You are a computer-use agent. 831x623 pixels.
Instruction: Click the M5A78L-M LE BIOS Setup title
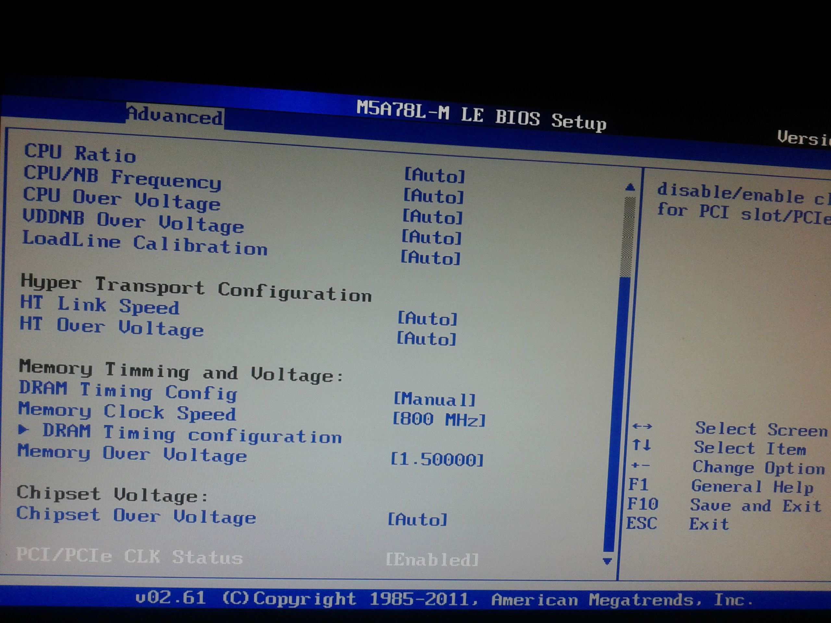tap(481, 115)
